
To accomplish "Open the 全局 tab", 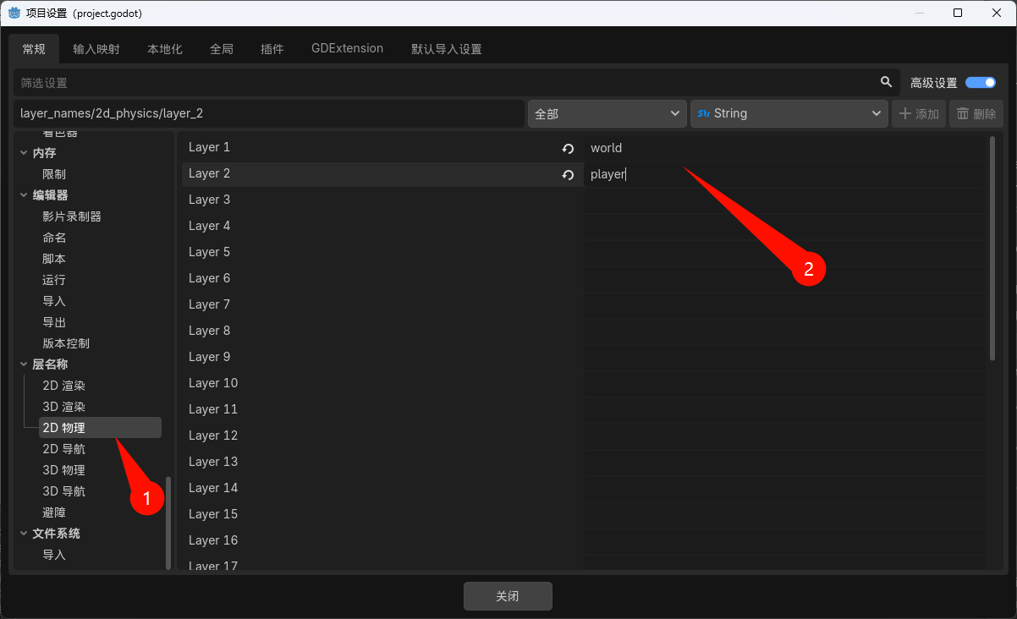I will point(222,49).
